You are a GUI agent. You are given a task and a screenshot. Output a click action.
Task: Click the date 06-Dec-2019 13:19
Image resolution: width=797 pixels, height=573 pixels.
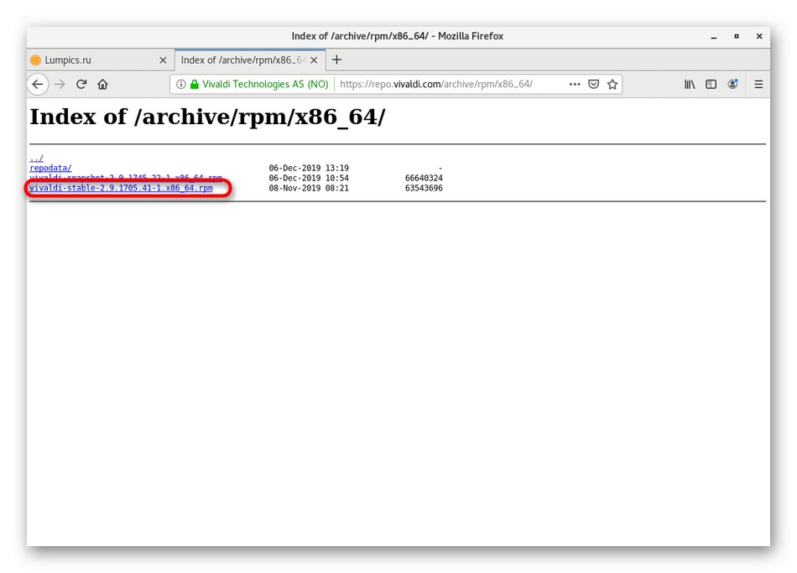coord(309,168)
